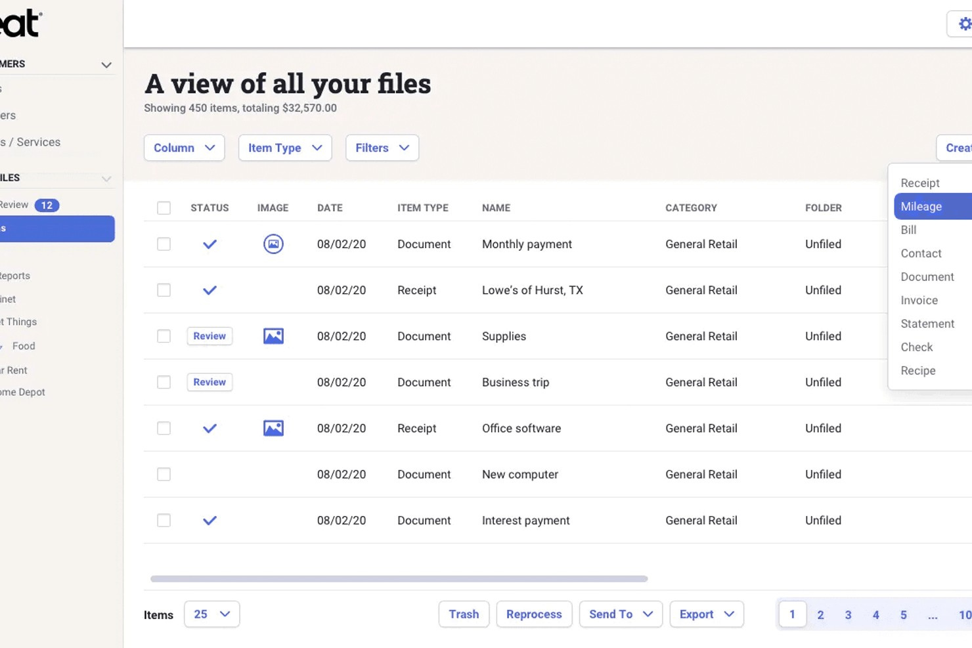Open the image preview for Supplies row
This screenshot has width=972, height=648.
coord(273,335)
